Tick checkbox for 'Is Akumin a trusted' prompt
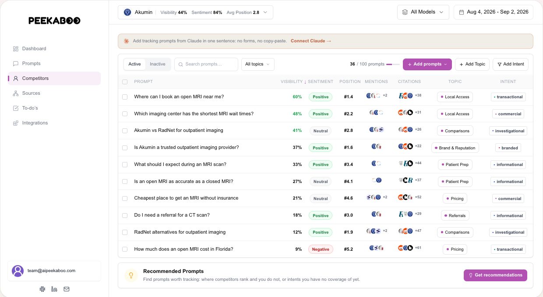 (125, 148)
